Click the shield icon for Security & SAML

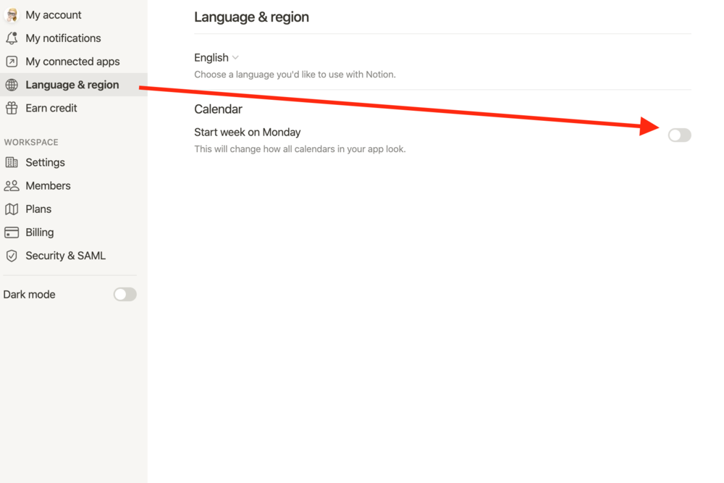[x=12, y=256]
